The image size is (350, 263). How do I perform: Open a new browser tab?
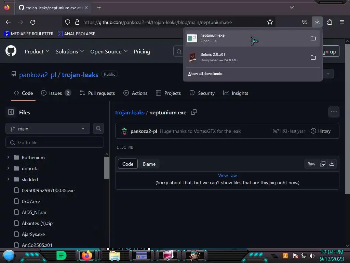pyautogui.click(x=99, y=8)
